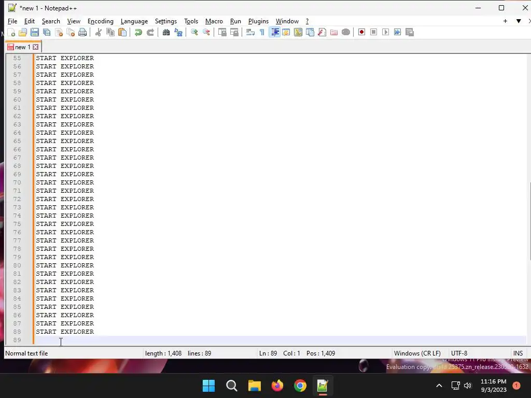
Task: Place cursor on line 88 START EXPLORER text
Action: [x=65, y=332]
